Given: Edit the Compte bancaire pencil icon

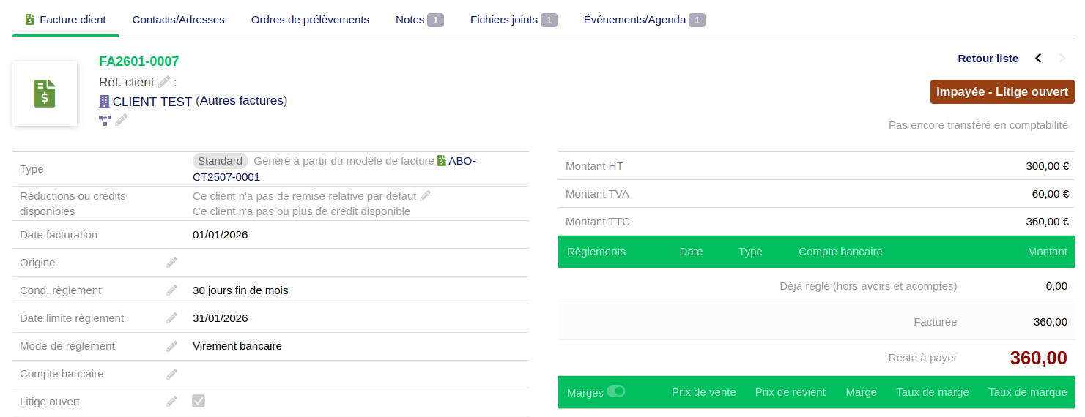Looking at the screenshot, I should pos(171,374).
